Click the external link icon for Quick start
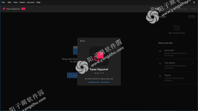The image size is (198, 111). 192,50
